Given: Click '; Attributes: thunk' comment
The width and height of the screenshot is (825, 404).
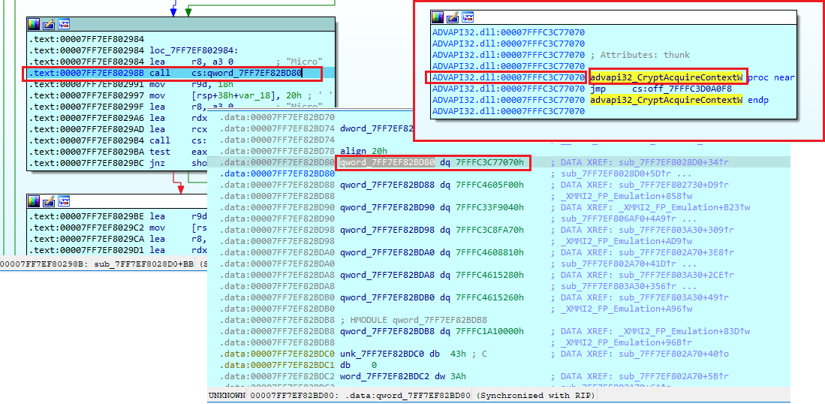Looking at the screenshot, I should 640,55.
